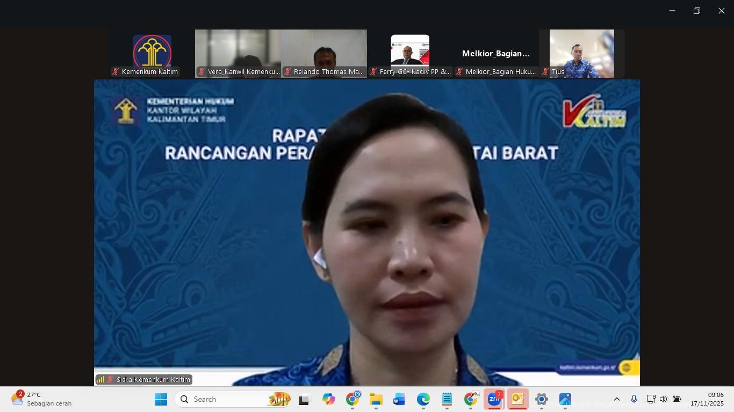Open the 27°C weather widget
The width and height of the screenshot is (734, 412).
tap(41, 399)
